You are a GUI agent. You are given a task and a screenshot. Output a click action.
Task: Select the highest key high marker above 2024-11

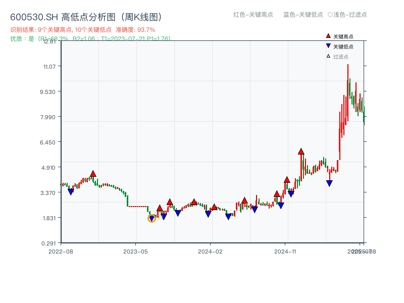tap(301, 151)
